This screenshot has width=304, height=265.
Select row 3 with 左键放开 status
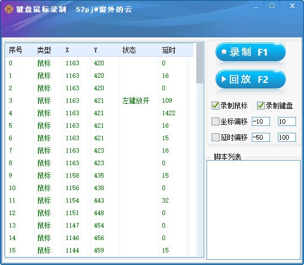tap(99, 100)
